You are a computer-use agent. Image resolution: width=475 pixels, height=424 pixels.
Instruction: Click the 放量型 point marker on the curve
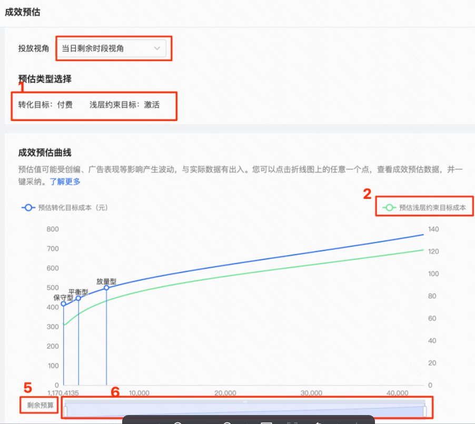tap(106, 288)
